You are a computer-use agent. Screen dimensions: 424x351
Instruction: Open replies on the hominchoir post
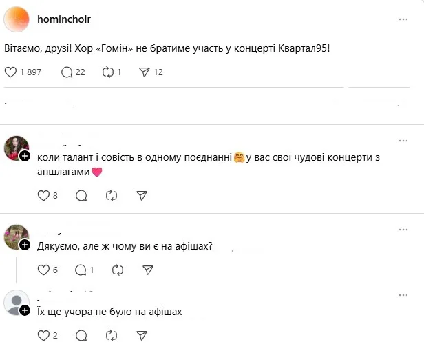[67, 72]
